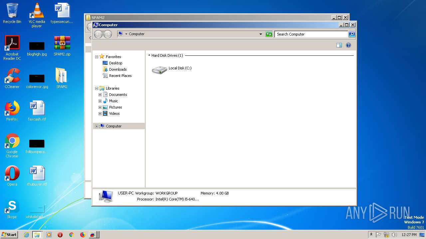Launch the CCleaner desktop shortcut
Screen dimensions: 426x239
[x=12, y=78]
